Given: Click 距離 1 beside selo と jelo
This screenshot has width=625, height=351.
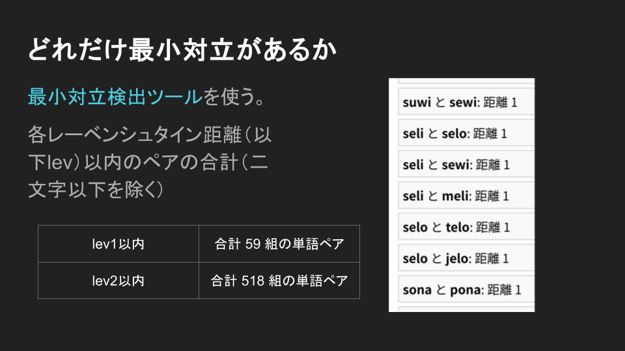Looking at the screenshot, I should [x=492, y=259].
